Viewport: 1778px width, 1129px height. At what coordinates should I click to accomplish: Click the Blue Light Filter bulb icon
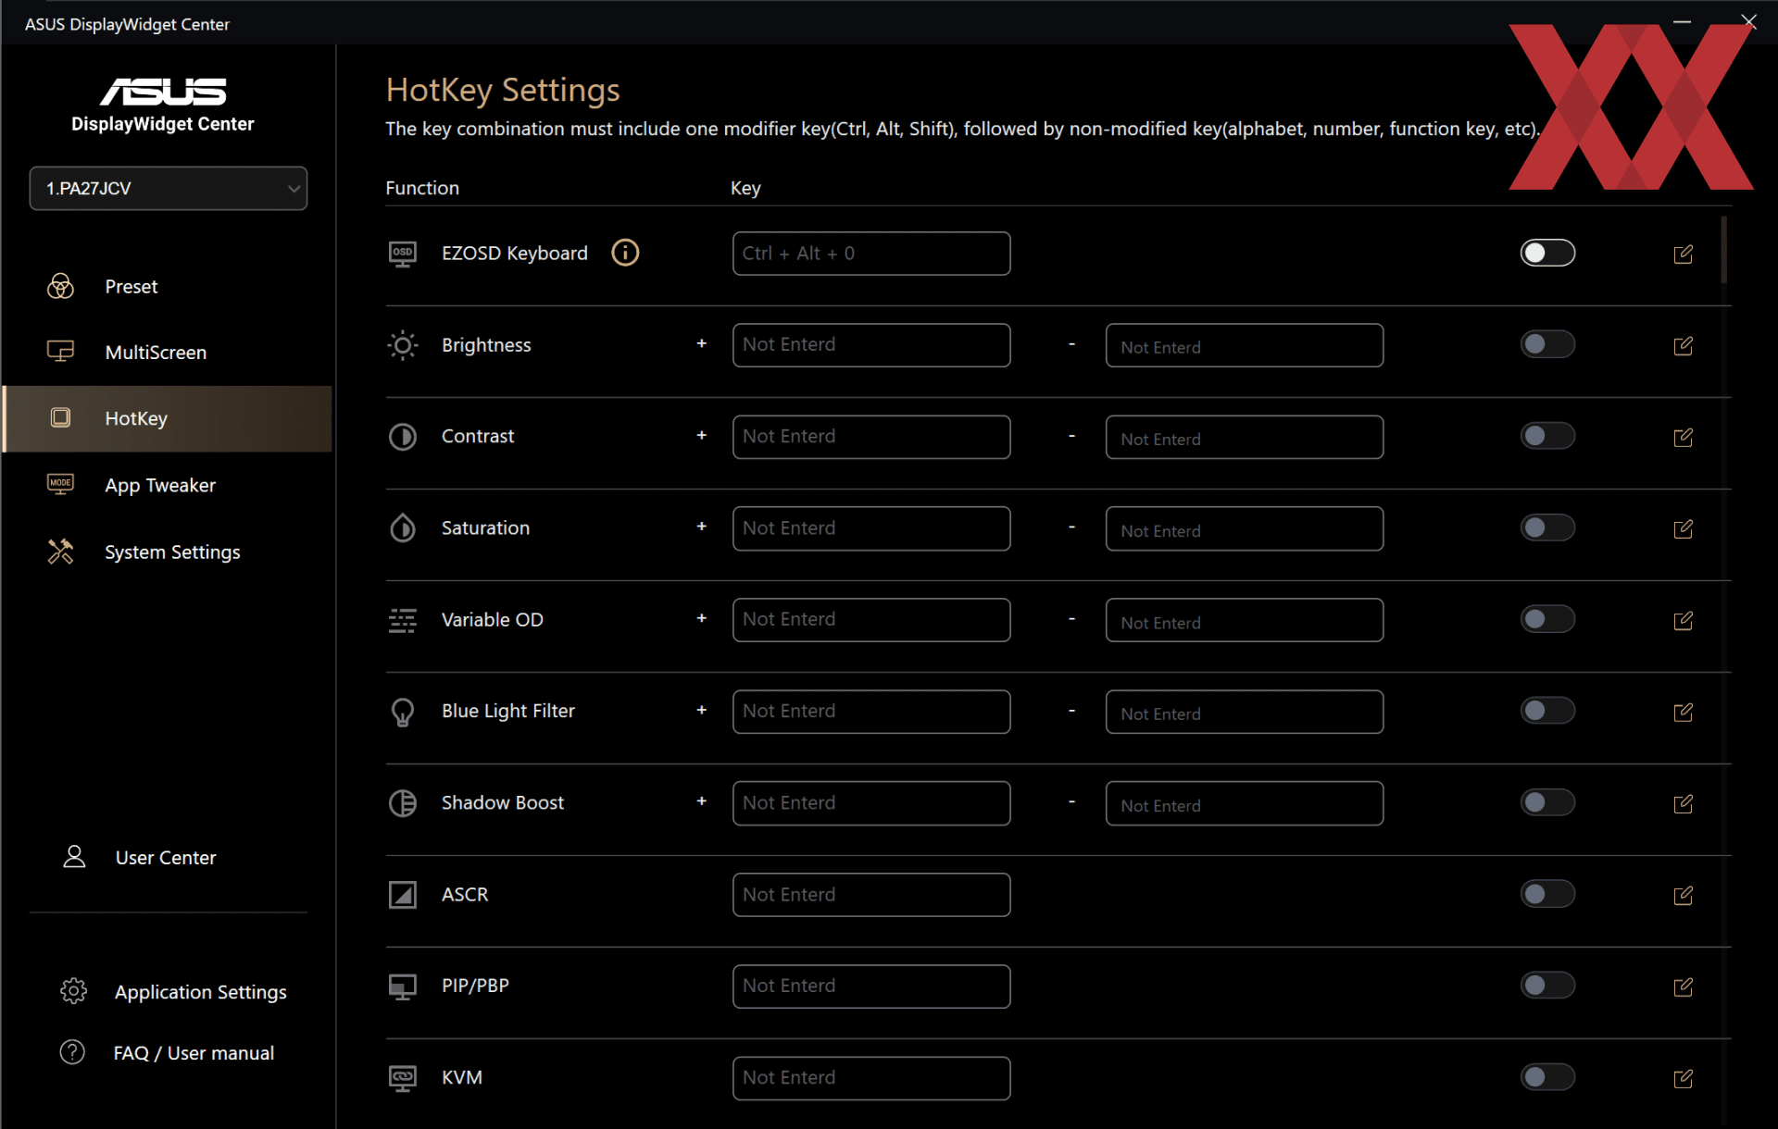tap(402, 712)
